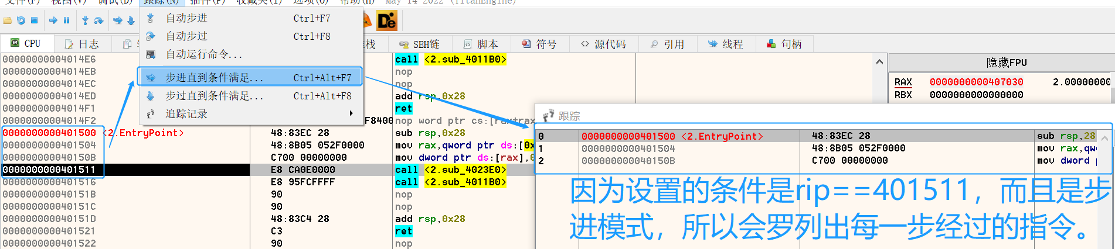Click call sub_4023E0 instruction
This screenshot has width=1115, height=249.
(x=450, y=170)
